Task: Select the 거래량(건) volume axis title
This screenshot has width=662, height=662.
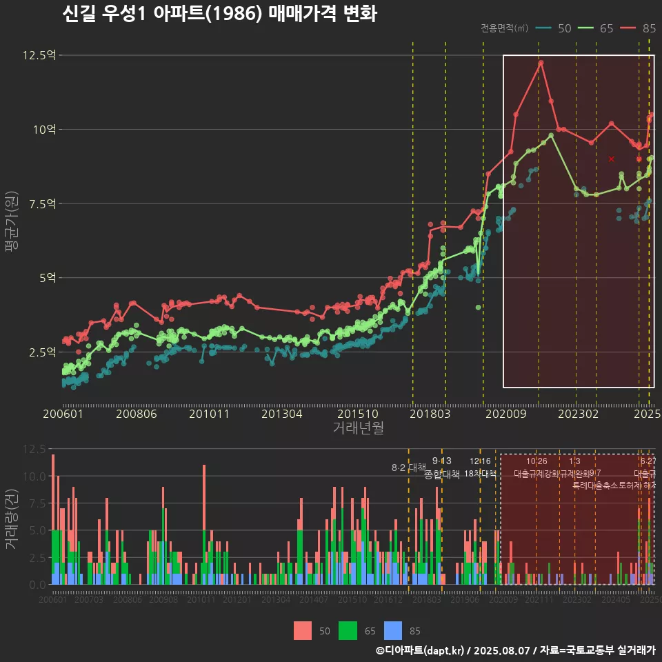Action: [x=12, y=519]
